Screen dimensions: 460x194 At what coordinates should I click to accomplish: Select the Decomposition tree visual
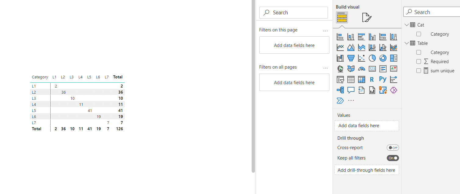340,90
